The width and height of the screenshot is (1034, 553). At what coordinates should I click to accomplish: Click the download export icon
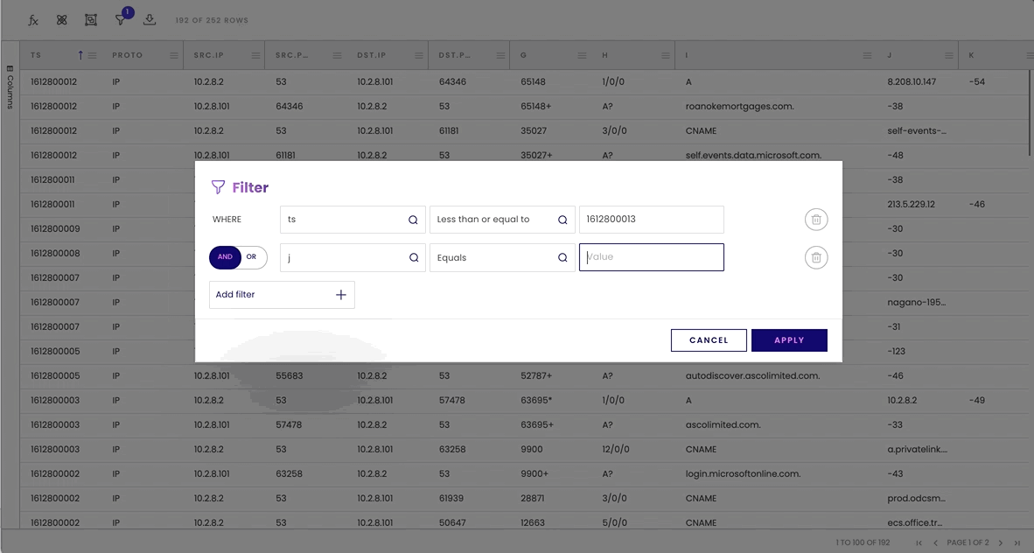[150, 20]
